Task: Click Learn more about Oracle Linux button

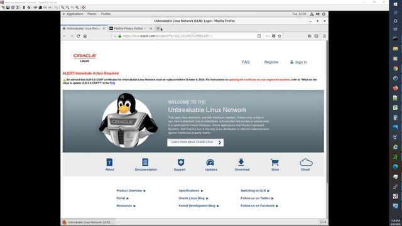Action: click(x=195, y=143)
